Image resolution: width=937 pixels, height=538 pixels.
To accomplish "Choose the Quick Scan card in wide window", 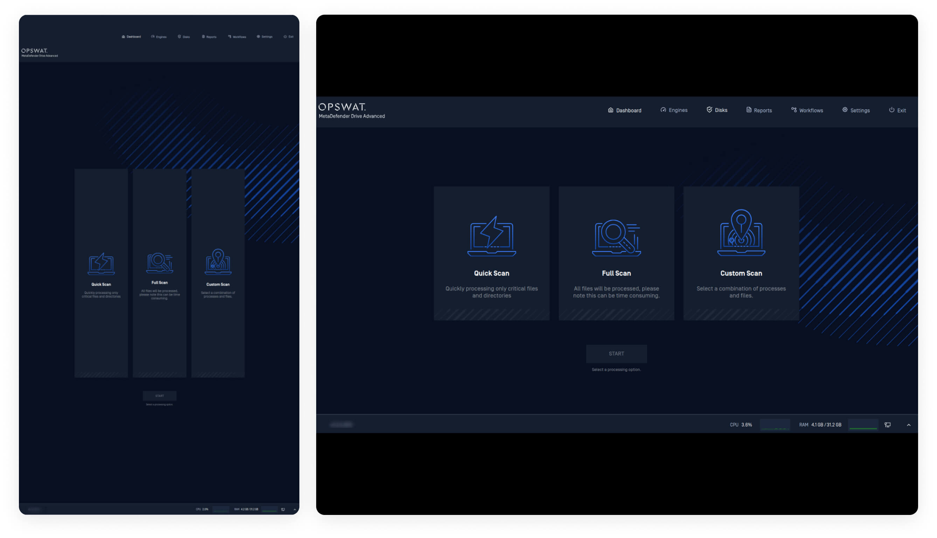I will click(492, 253).
